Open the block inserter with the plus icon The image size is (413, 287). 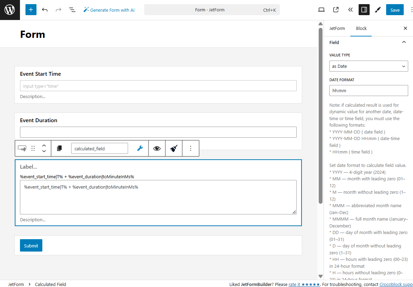coord(31,10)
